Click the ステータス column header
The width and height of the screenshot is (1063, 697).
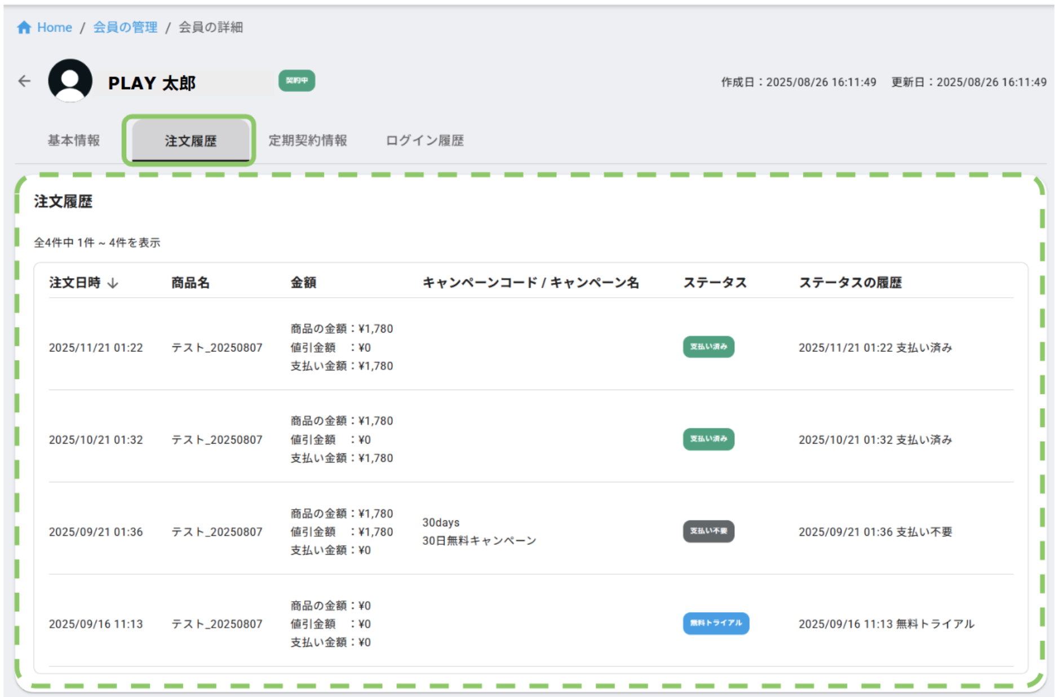pyautogui.click(x=715, y=283)
